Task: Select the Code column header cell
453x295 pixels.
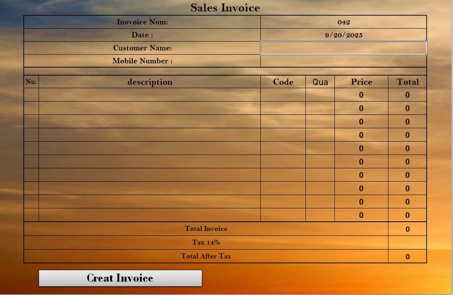Action: tap(283, 82)
